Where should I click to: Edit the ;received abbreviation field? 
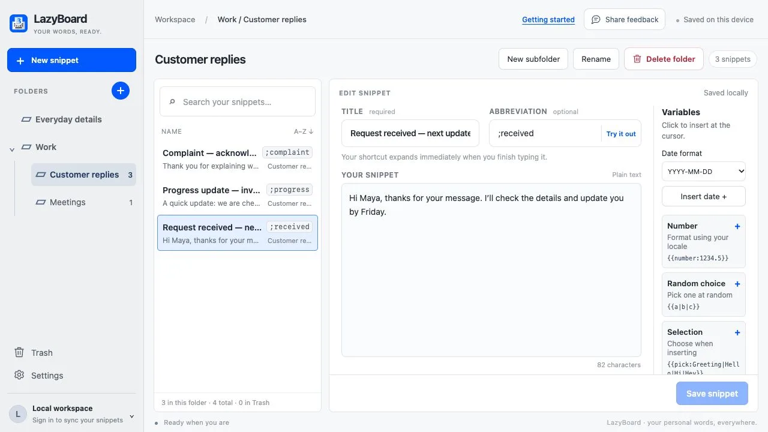tap(545, 133)
